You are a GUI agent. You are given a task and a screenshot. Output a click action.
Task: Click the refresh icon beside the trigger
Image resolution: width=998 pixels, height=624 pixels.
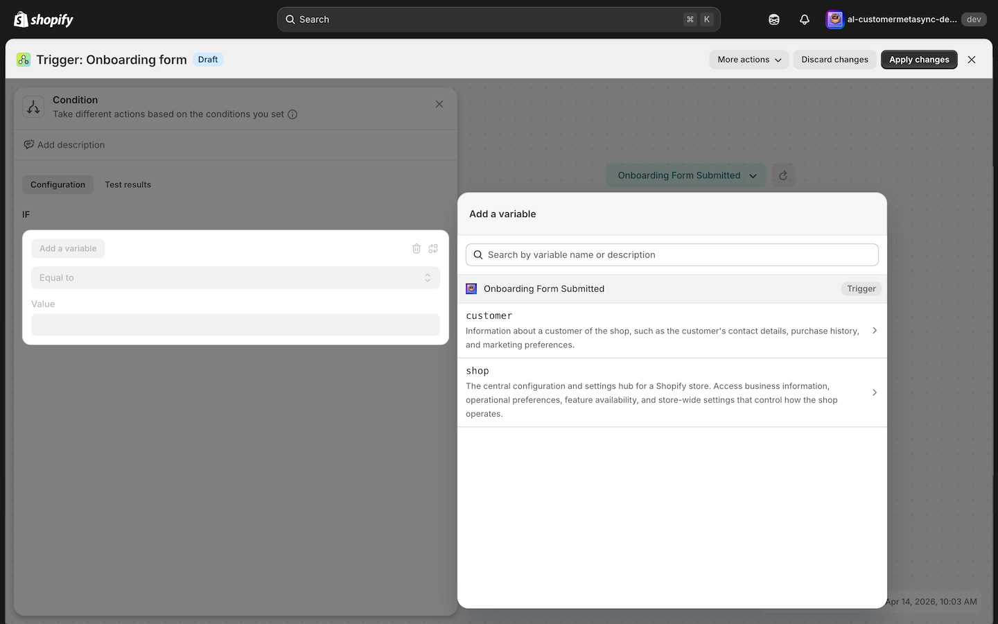click(x=783, y=175)
